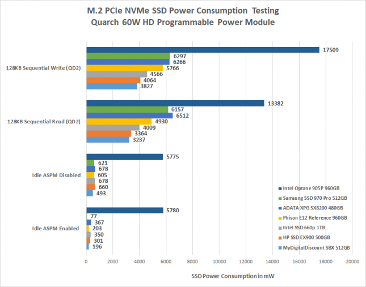This screenshot has height=287, width=366.
Task: Click the 13382 sequential read bar
Action: pyautogui.click(x=175, y=104)
